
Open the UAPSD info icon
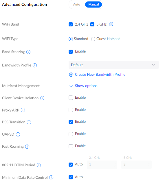coord(18,134)
